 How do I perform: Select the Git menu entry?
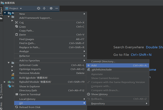(x=50, y=103)
